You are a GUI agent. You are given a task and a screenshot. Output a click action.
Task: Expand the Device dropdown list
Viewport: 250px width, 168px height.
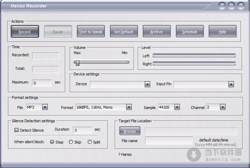[x=147, y=84]
